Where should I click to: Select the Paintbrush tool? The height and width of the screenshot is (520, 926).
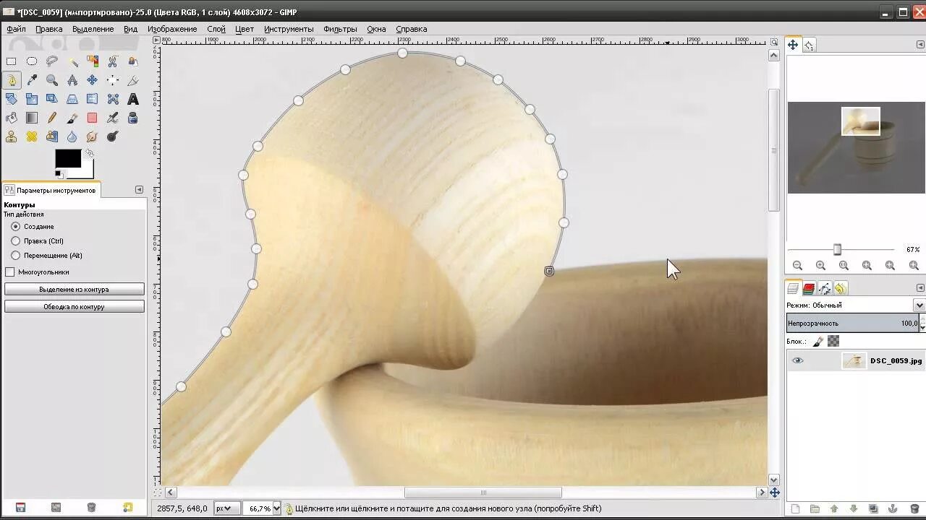coord(72,118)
